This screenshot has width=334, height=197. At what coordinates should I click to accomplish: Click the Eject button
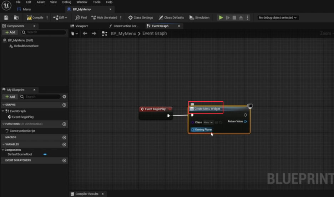point(241,18)
